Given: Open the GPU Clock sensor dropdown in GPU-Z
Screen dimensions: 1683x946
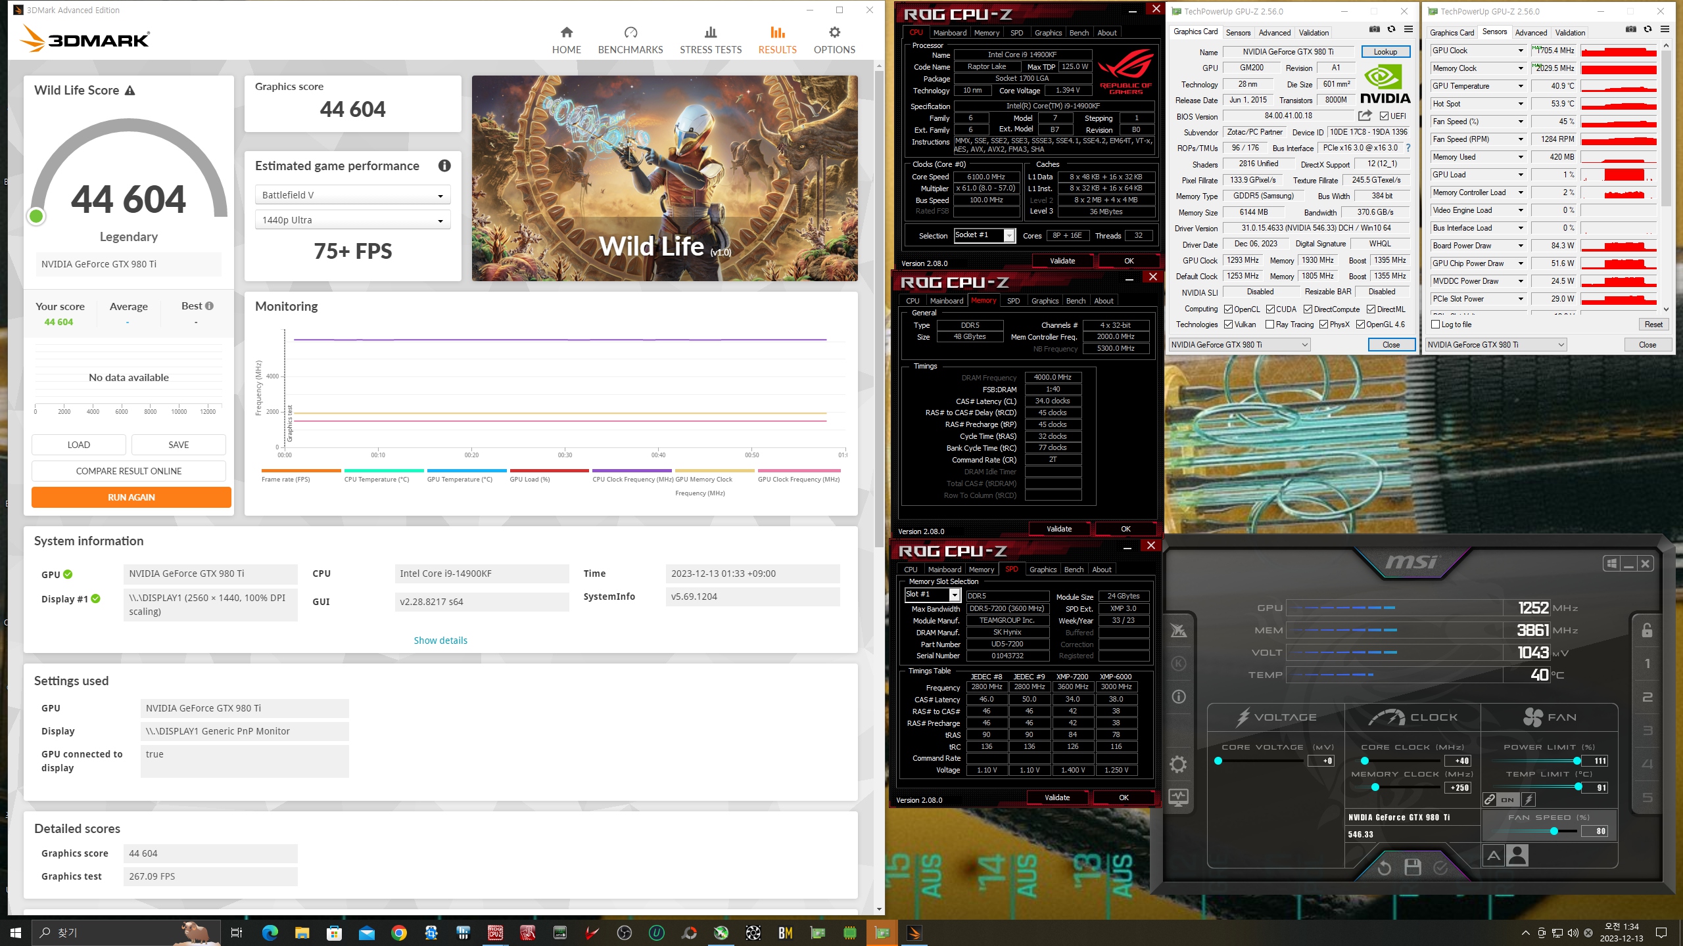Looking at the screenshot, I should (x=1521, y=51).
